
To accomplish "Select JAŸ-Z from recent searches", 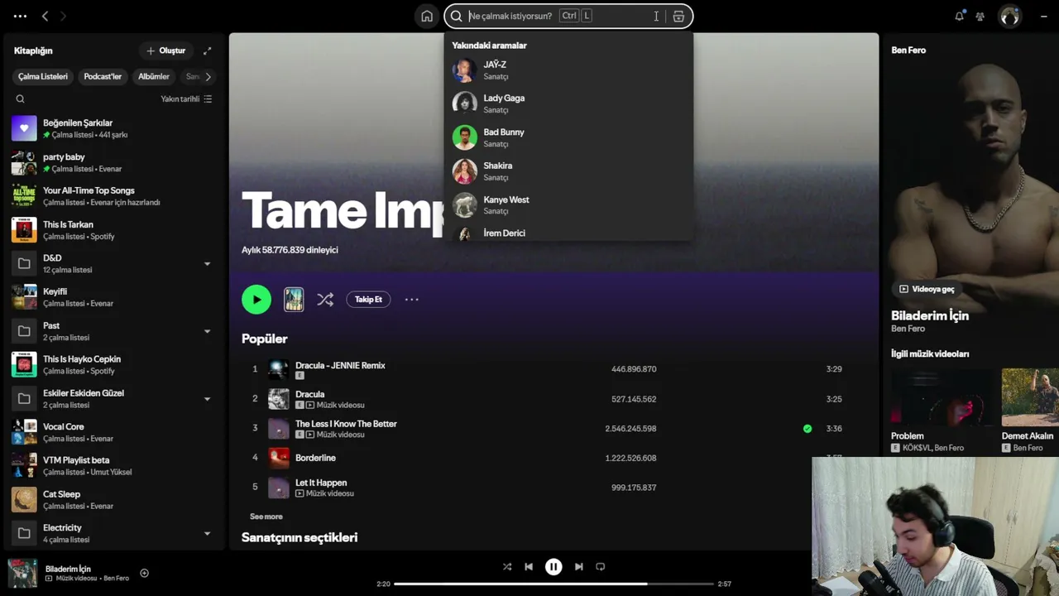I will (568, 70).
